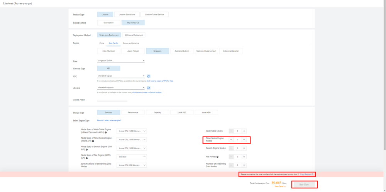Screen dimensions: 386x192
Task: Select Malaysia (Kuala Lumpur) region
Action: [x=206, y=51]
